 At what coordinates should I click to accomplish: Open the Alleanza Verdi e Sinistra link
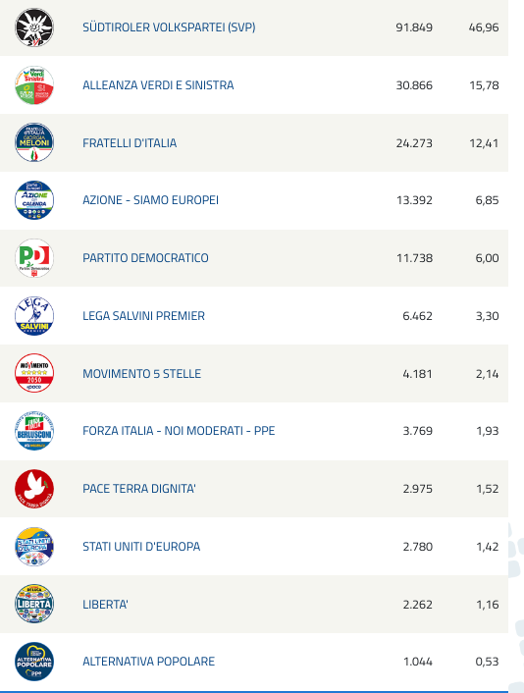click(x=158, y=84)
